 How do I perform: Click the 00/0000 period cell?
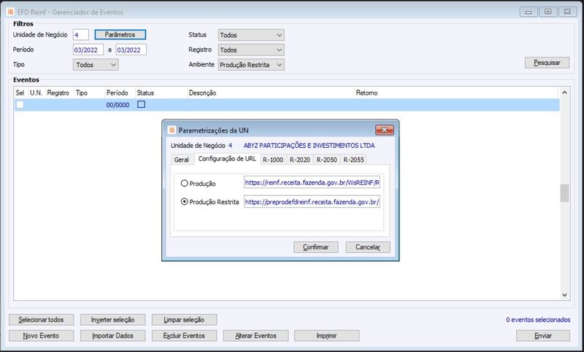click(118, 105)
